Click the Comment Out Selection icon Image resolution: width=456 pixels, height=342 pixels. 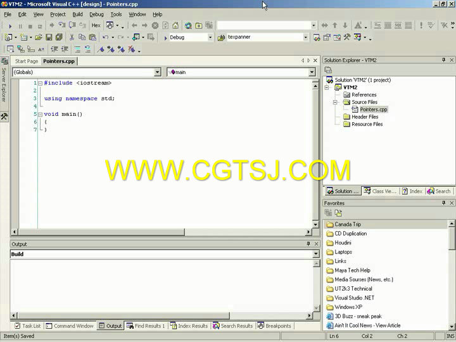[x=77, y=49]
